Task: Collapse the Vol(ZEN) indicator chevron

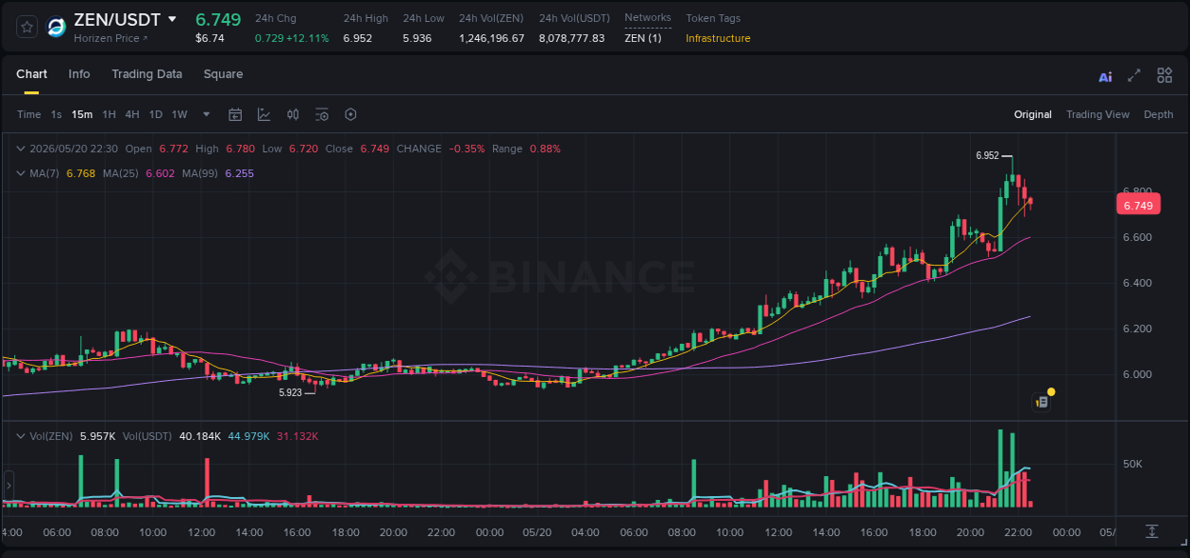Action: (21, 436)
